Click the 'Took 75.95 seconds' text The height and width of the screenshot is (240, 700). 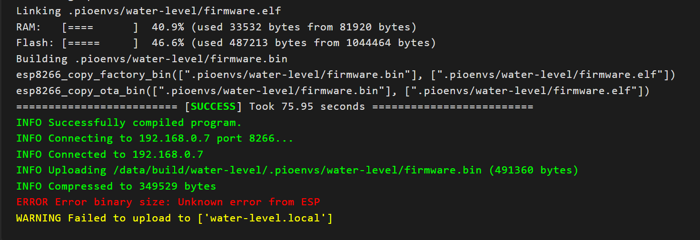pos(307,106)
